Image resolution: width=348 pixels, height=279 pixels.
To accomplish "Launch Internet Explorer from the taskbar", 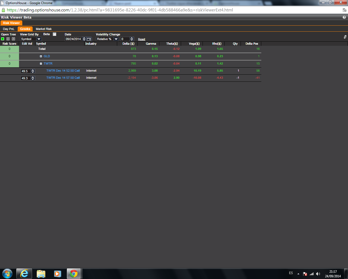I will click(x=24, y=274).
